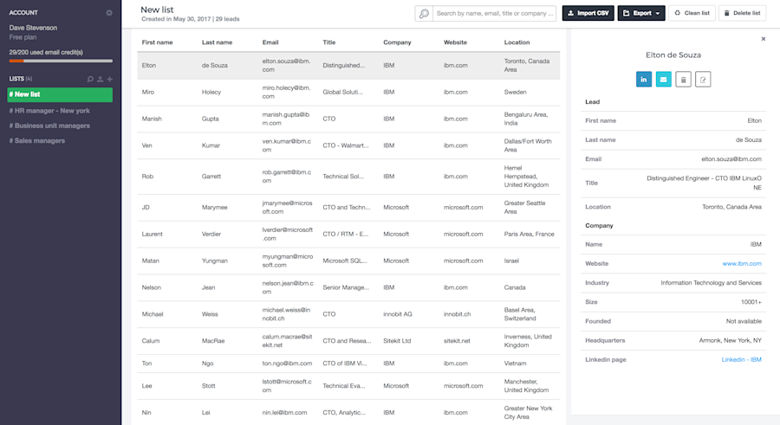The height and width of the screenshot is (425, 780).
Task: Select the Miro Holecy row
Action: coord(348,92)
